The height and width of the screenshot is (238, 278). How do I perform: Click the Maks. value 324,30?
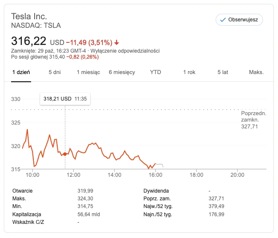(85, 199)
